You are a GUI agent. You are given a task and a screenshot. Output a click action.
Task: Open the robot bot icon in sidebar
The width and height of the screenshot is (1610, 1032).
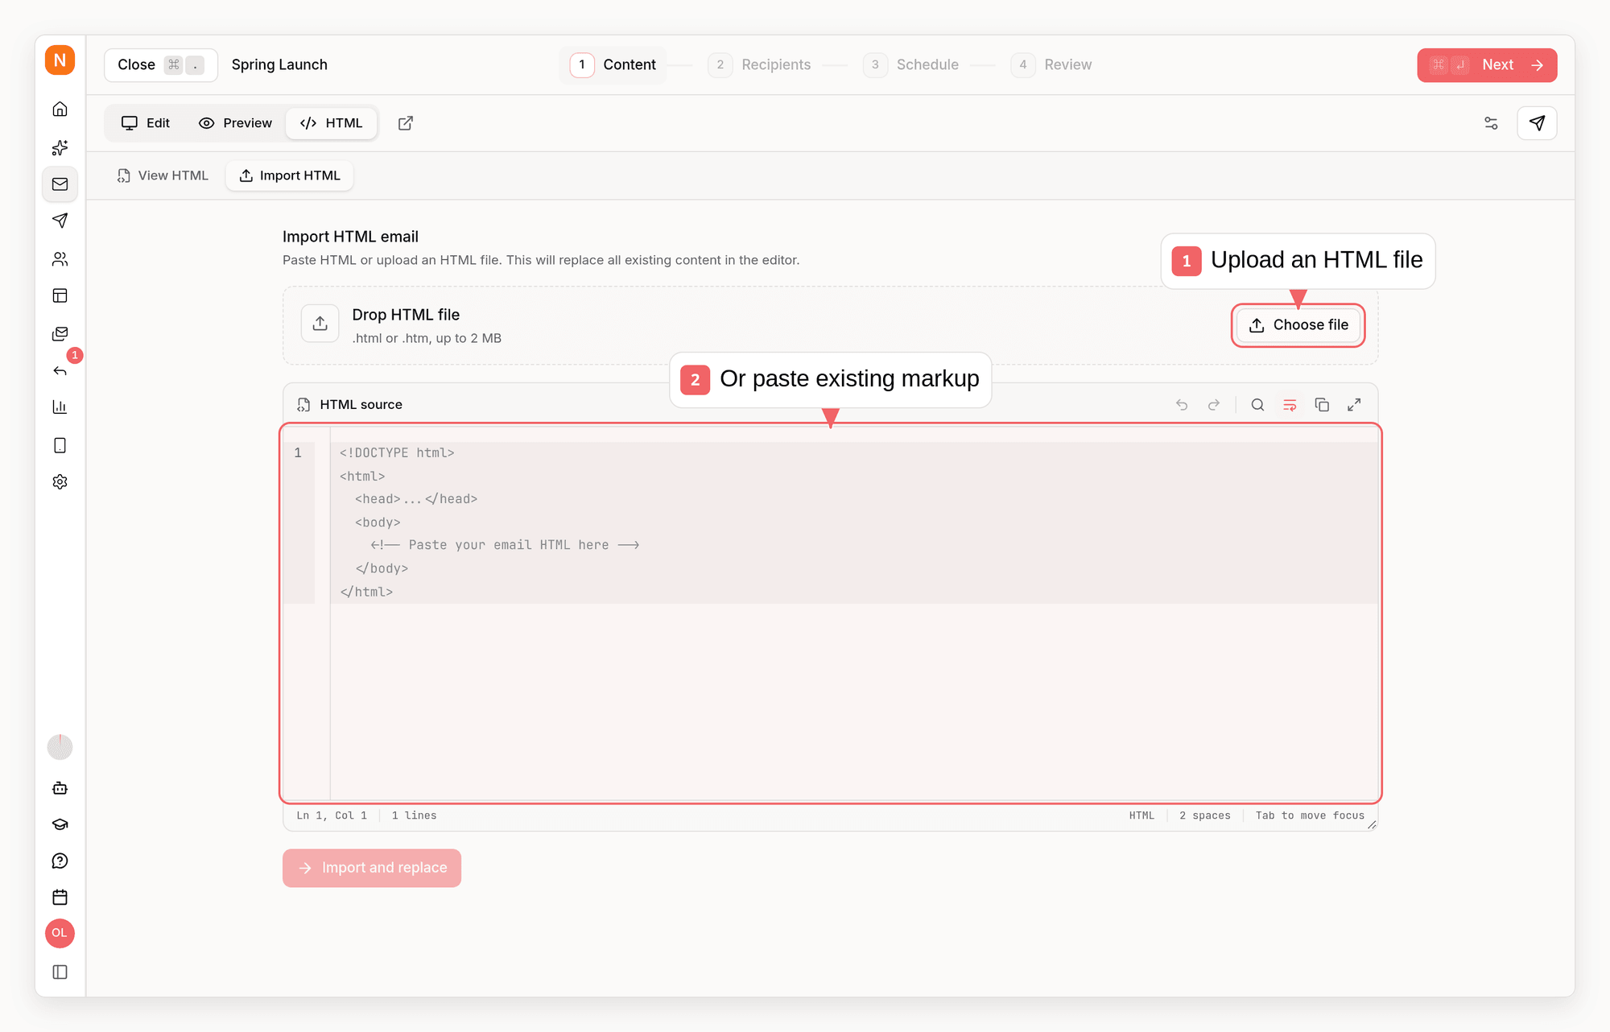[60, 788]
